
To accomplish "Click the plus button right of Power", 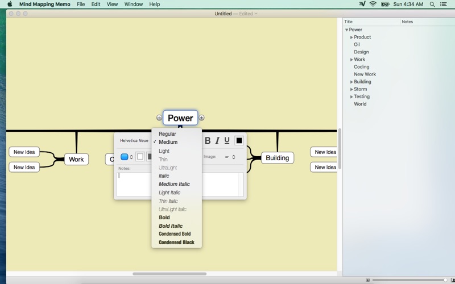I will pos(201,118).
